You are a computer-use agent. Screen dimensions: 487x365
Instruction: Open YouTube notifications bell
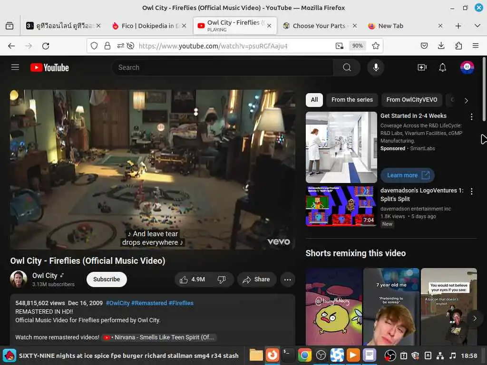click(443, 67)
